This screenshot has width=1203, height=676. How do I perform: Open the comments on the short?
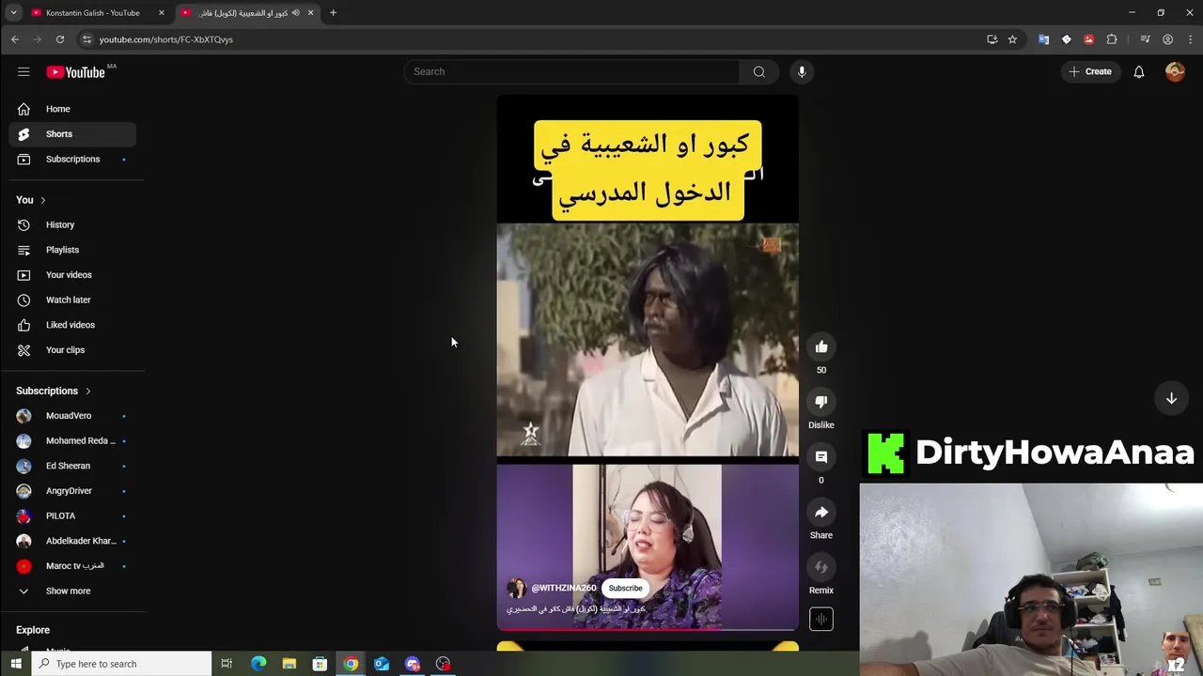[x=821, y=457]
